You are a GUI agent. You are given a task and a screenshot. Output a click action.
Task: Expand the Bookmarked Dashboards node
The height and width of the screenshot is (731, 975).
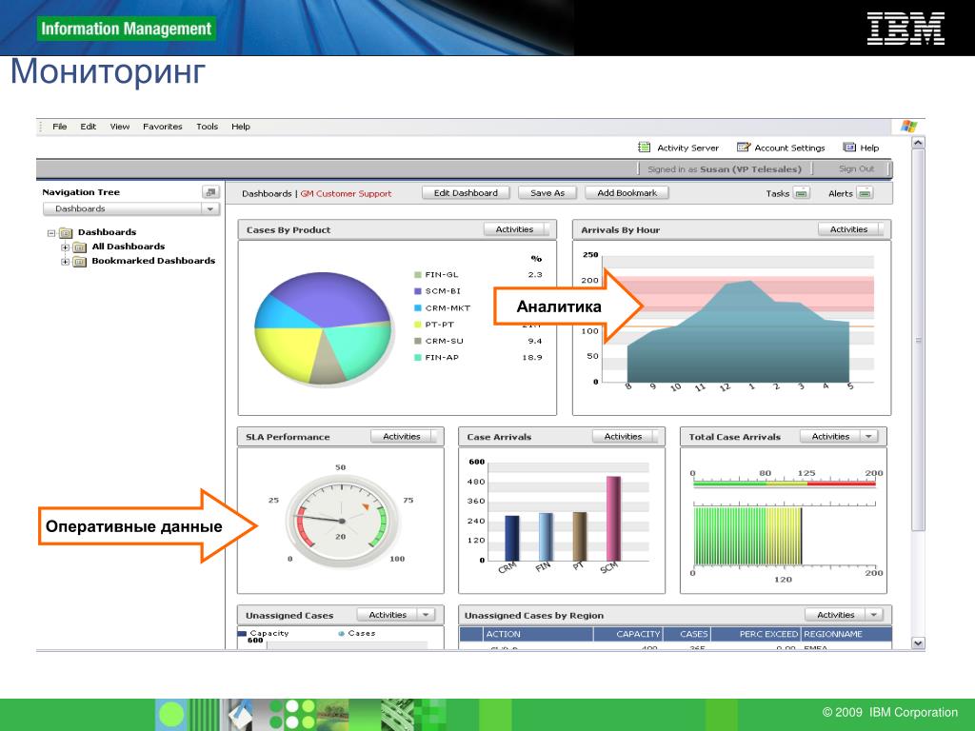coord(65,261)
